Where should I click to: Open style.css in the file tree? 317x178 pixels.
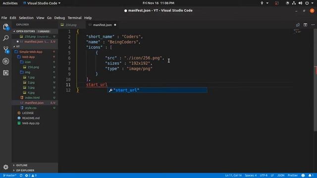click(x=35, y=108)
